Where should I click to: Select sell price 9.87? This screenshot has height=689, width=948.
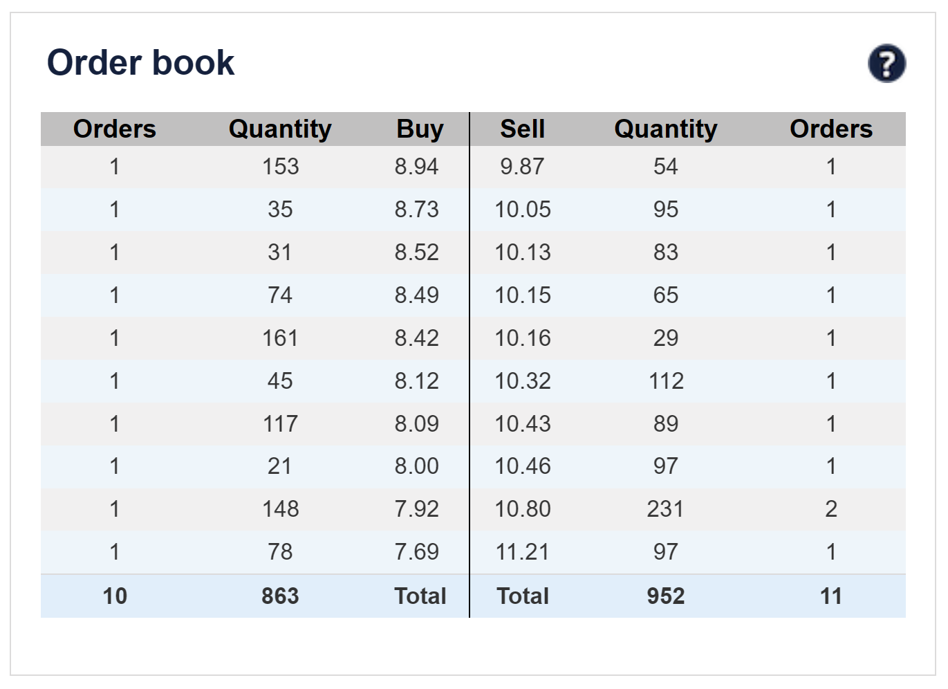point(522,167)
